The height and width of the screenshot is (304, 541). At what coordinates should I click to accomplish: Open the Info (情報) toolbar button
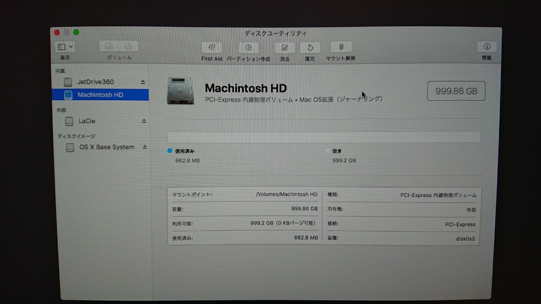(x=487, y=46)
